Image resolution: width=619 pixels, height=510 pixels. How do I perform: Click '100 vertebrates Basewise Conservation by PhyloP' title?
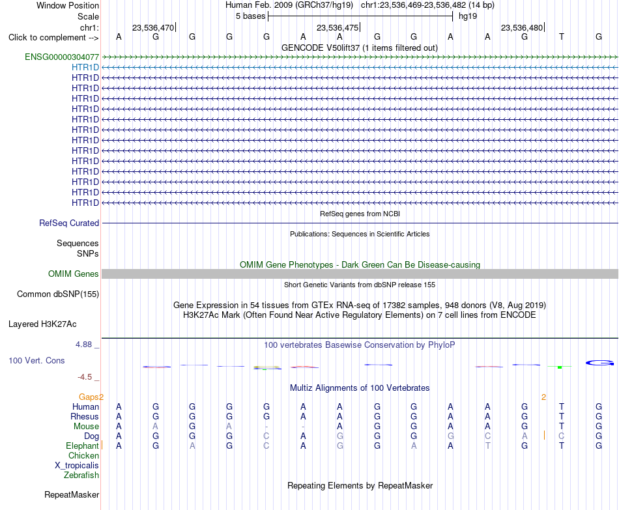[360, 345]
